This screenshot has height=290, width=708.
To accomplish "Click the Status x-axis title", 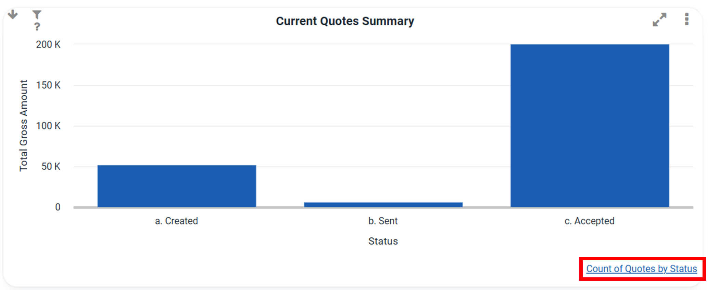I will (383, 241).
